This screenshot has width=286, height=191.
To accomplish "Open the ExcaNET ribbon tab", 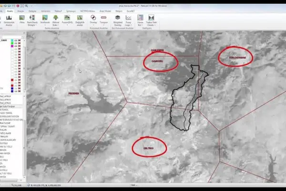I will pos(131,11).
